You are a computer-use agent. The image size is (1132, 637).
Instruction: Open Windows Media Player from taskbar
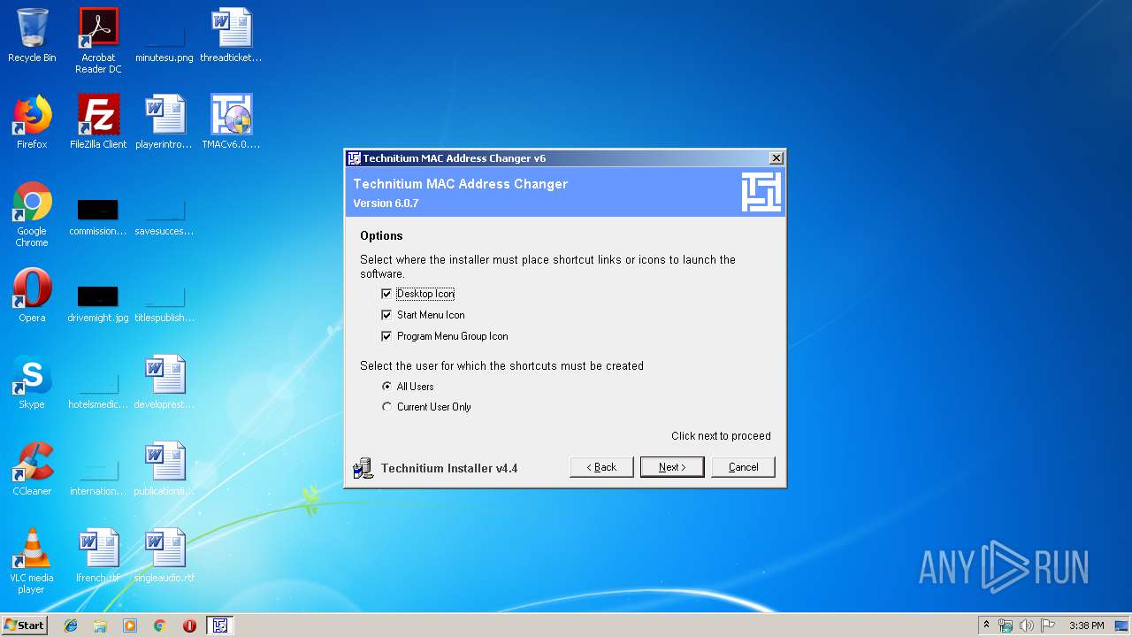tap(130, 625)
